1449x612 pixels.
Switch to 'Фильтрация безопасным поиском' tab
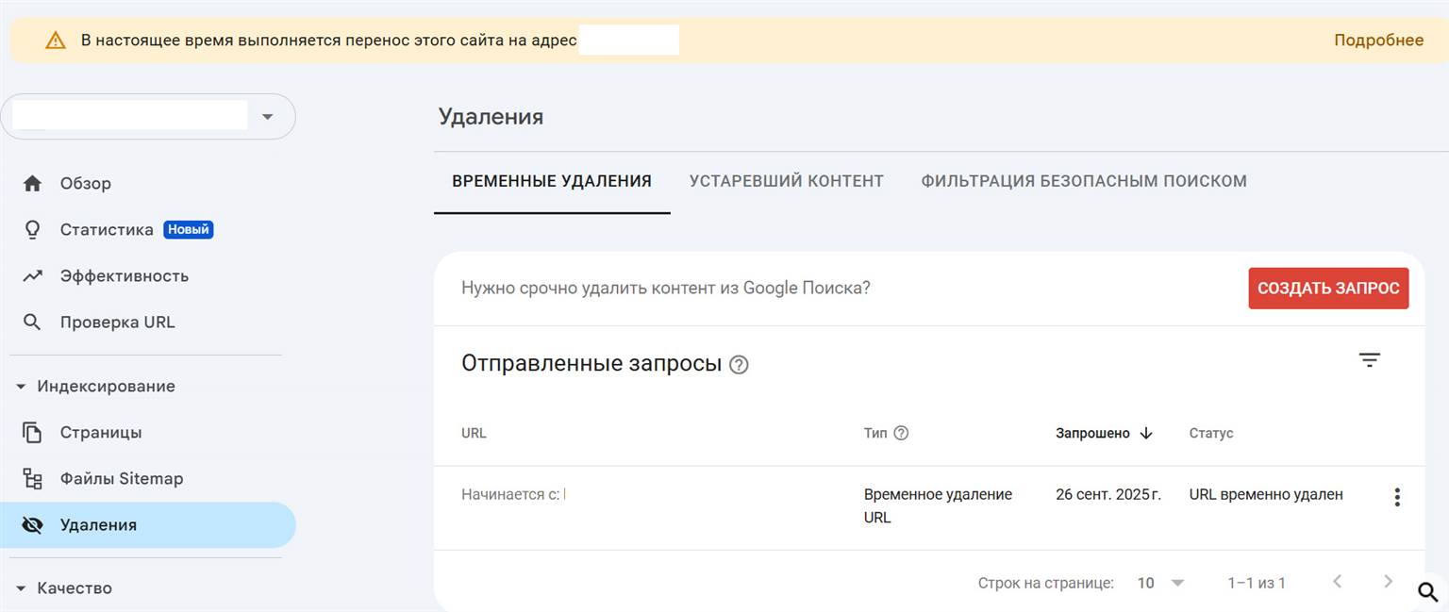click(x=1083, y=181)
